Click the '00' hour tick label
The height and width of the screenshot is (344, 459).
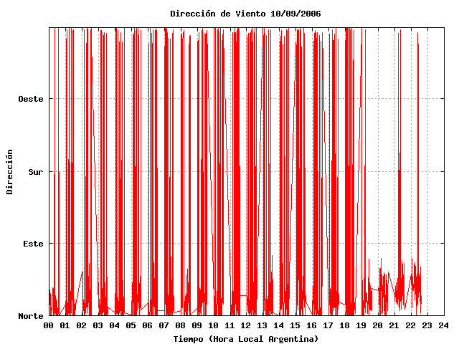[x=48, y=325]
